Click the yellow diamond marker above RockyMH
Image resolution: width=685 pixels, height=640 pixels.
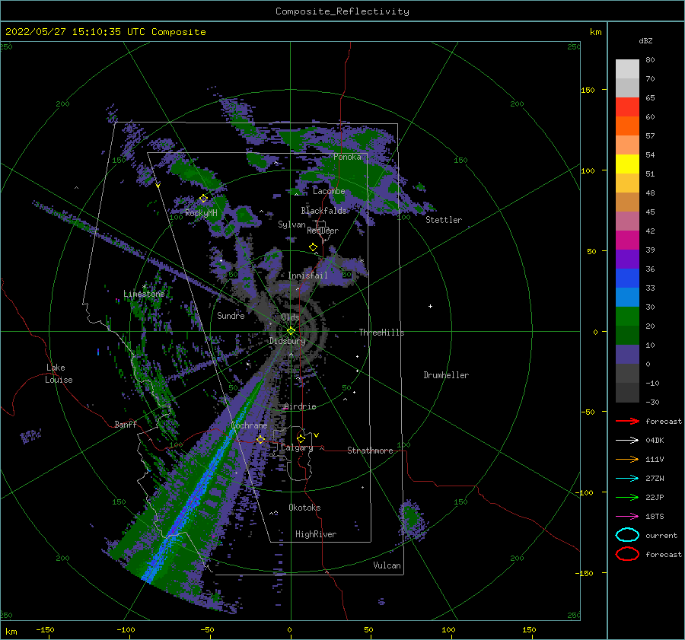point(203,199)
